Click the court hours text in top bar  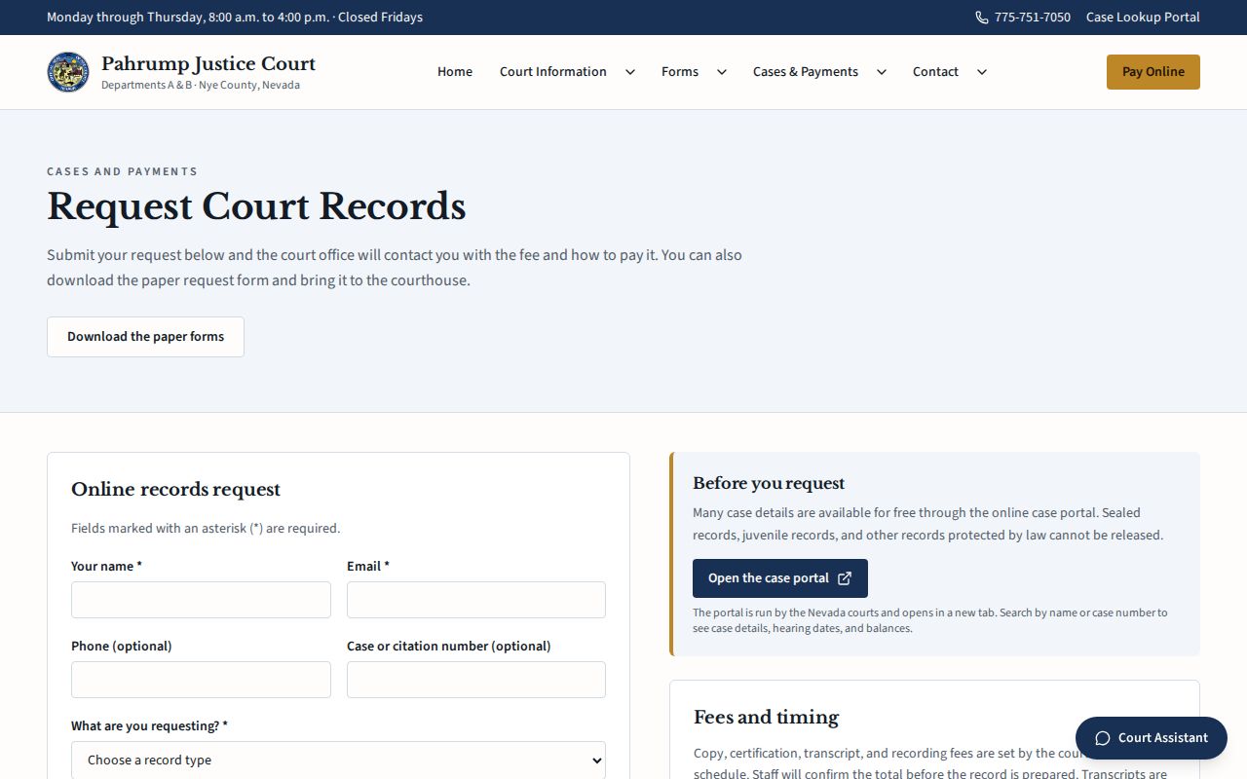pyautogui.click(x=235, y=18)
